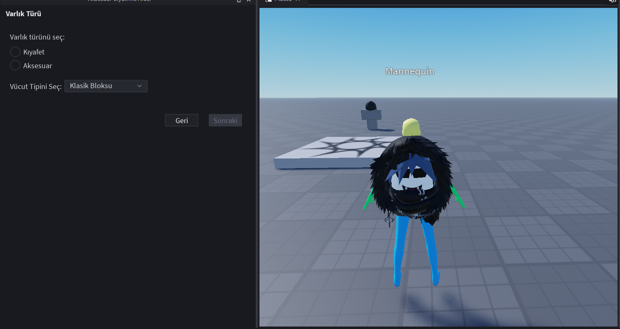Go back with the Geri button

tap(182, 120)
